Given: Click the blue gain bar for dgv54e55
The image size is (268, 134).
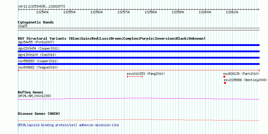Looking at the screenshot, I should pos(139,45).
